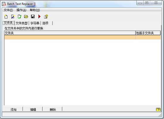This screenshot has height=119, width=164.
Task: Click the 添加 button
Action: point(14,109)
